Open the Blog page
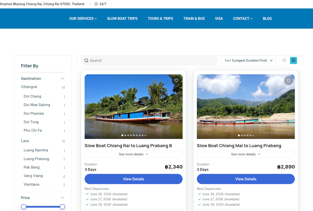Image resolution: width=313 pixels, height=211 pixels. pos(267,19)
